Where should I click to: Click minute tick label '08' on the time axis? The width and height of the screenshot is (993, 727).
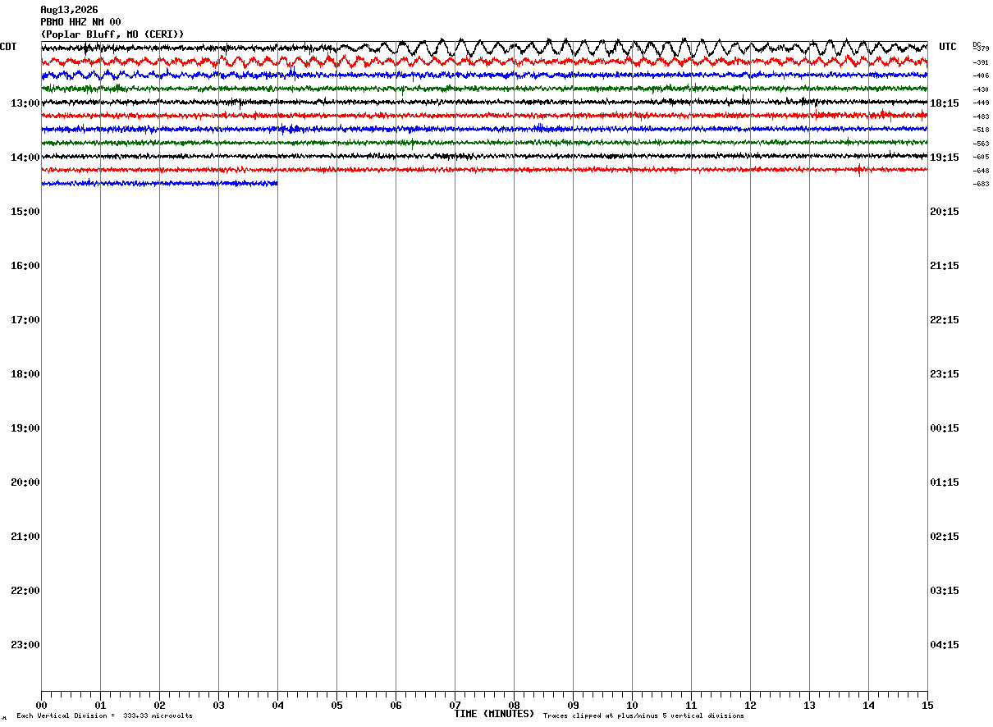[x=514, y=706]
